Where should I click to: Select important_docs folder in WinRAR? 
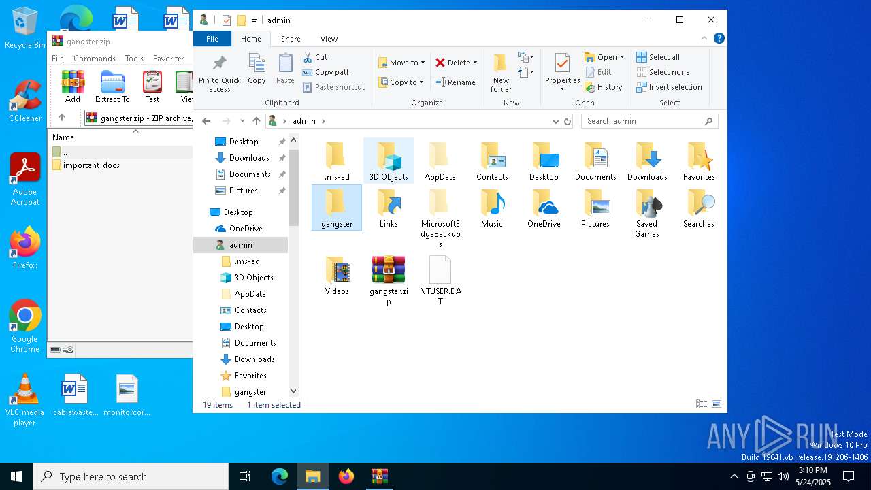click(86, 165)
